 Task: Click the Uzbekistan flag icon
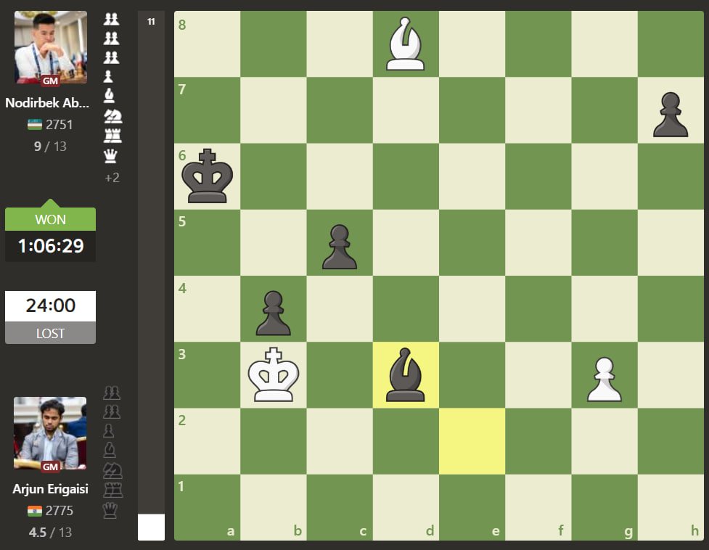click(x=35, y=124)
